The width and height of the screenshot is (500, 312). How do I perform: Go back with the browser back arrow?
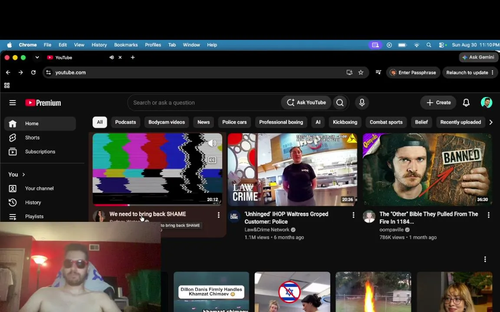click(x=8, y=73)
